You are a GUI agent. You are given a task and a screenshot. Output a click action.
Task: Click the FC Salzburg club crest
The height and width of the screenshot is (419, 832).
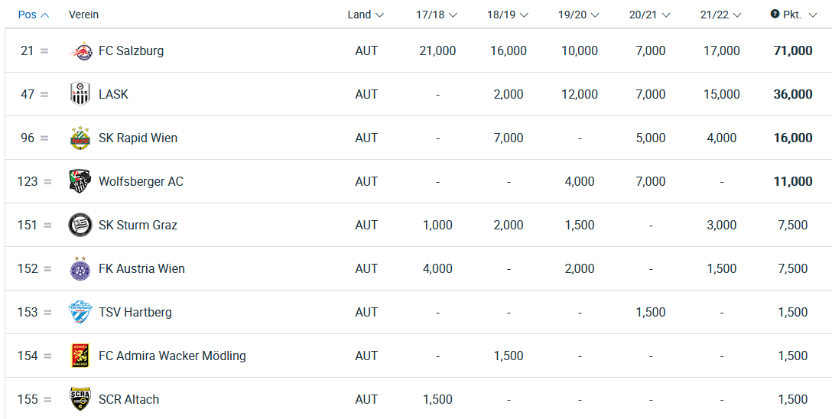[x=80, y=51]
